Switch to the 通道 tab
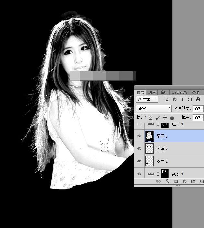 152,92
